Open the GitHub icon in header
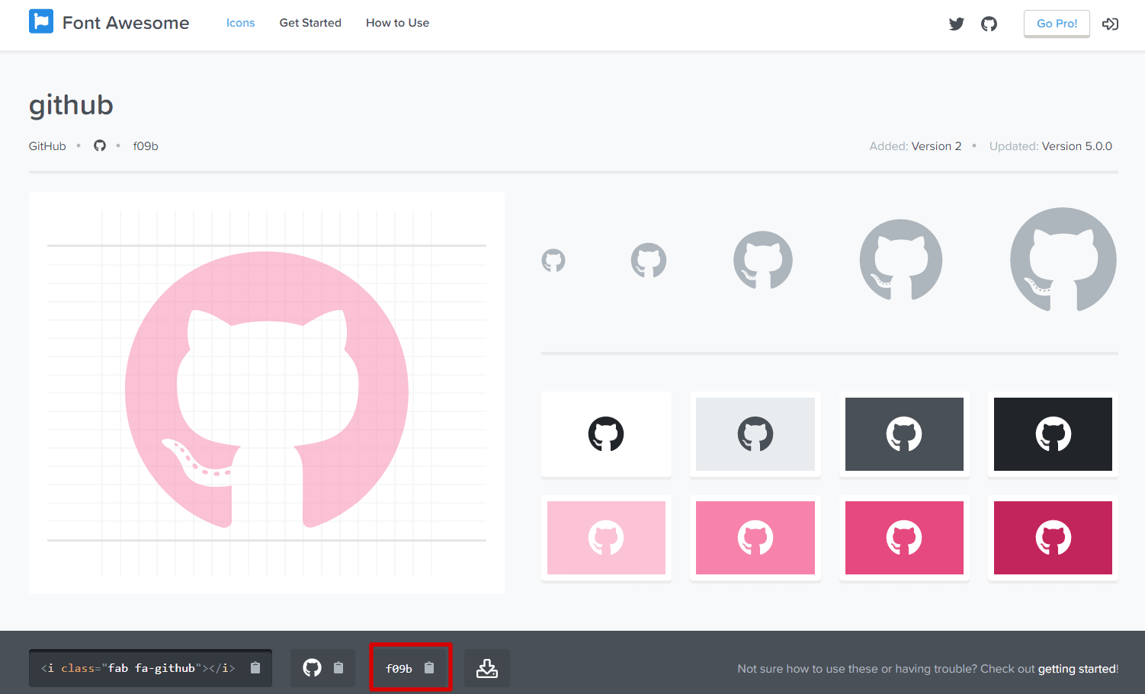1145x694 pixels. pos(989,24)
